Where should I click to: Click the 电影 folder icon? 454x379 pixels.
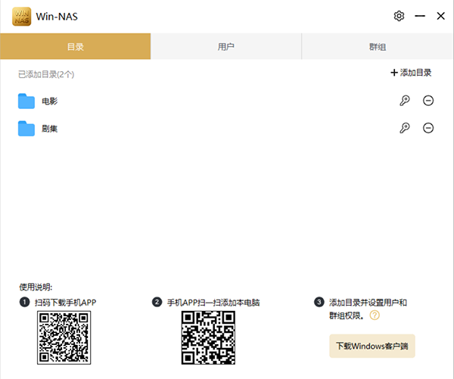point(26,101)
